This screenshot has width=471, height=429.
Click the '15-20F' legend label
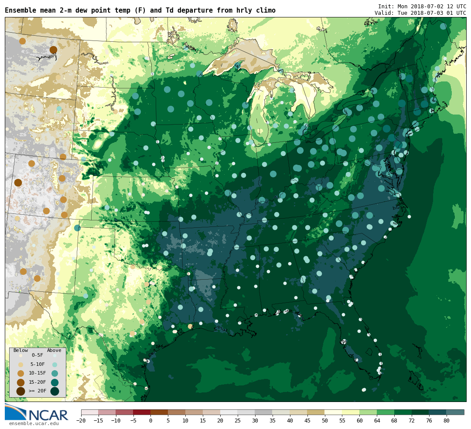(x=38, y=382)
